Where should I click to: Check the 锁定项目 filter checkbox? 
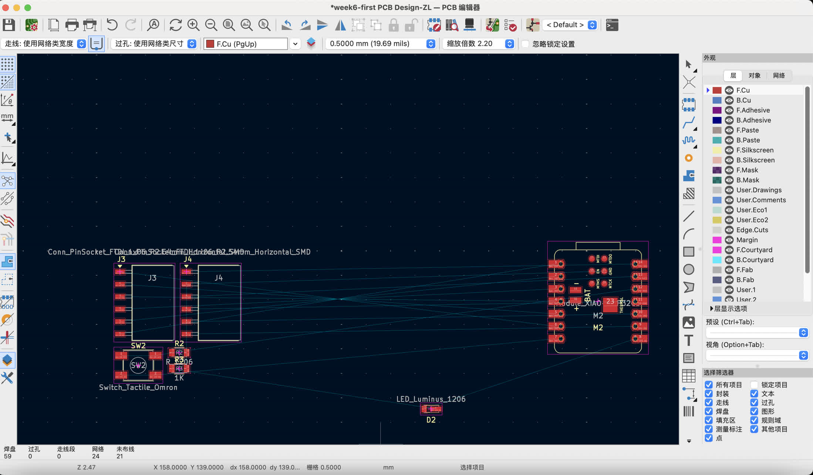tap(754, 385)
